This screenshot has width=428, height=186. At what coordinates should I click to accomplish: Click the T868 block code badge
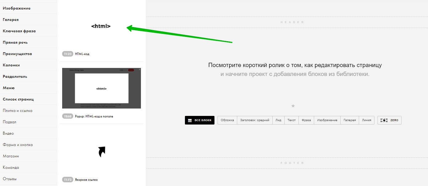(x=67, y=116)
